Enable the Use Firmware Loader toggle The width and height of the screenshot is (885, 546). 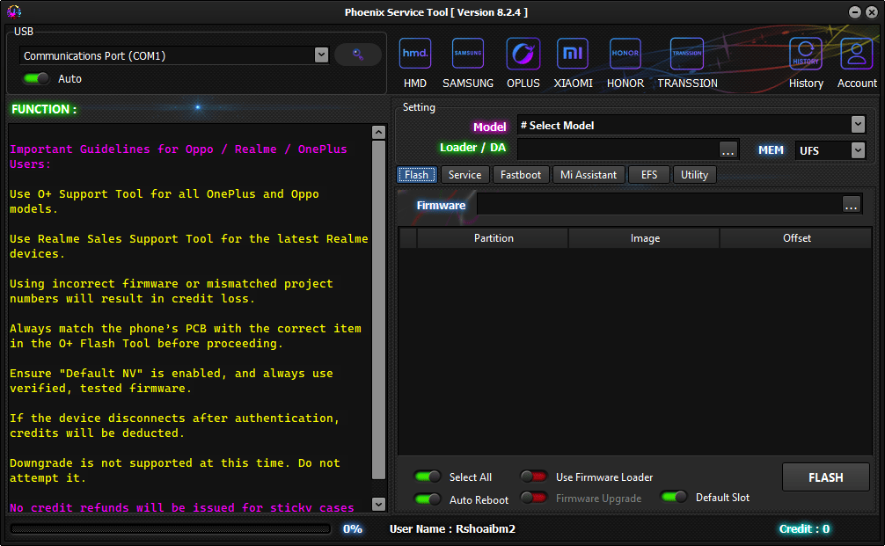(534, 477)
